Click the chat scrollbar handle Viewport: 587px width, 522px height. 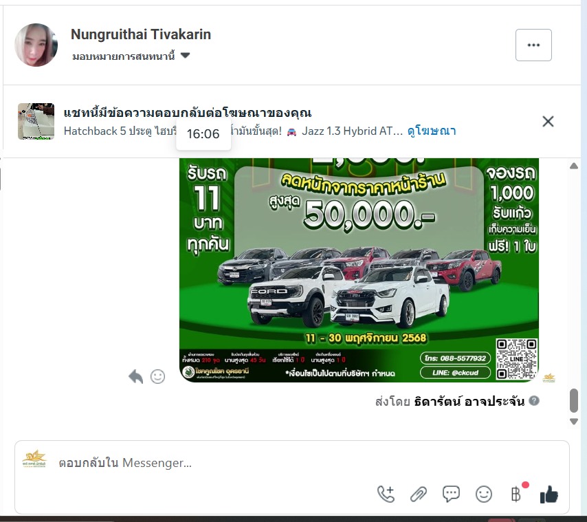click(573, 400)
